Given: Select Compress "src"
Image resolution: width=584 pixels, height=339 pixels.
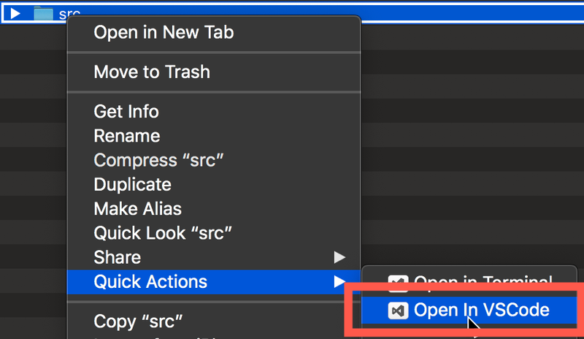Looking at the screenshot, I should [158, 160].
